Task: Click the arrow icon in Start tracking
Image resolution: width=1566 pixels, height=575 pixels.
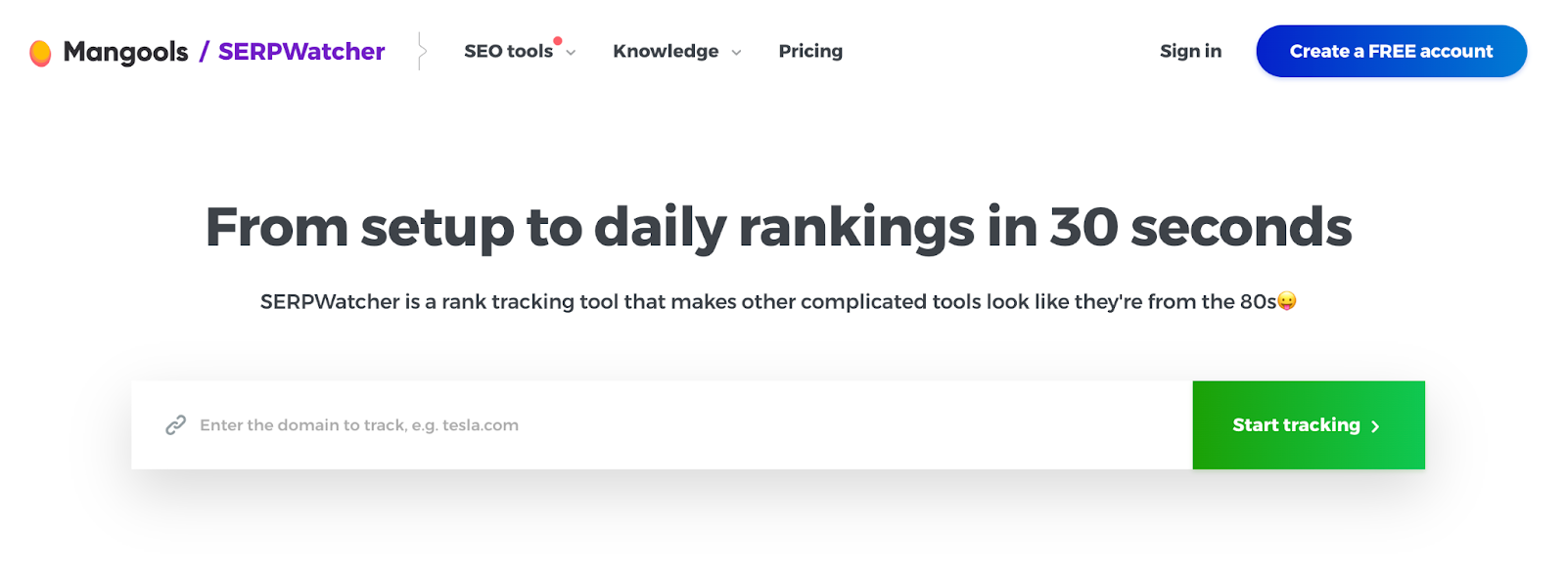Action: coord(1375,426)
